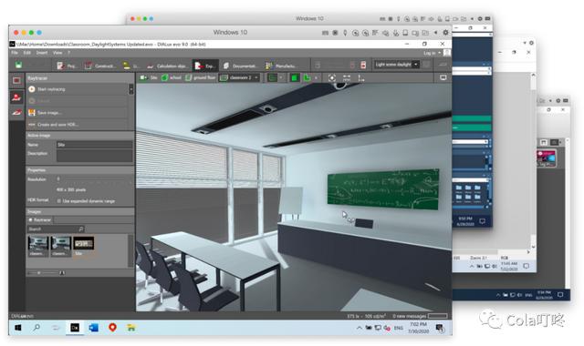584x346 pixels.
Task: Enable Use expanded dynamic range checkbox
Action: pos(58,201)
